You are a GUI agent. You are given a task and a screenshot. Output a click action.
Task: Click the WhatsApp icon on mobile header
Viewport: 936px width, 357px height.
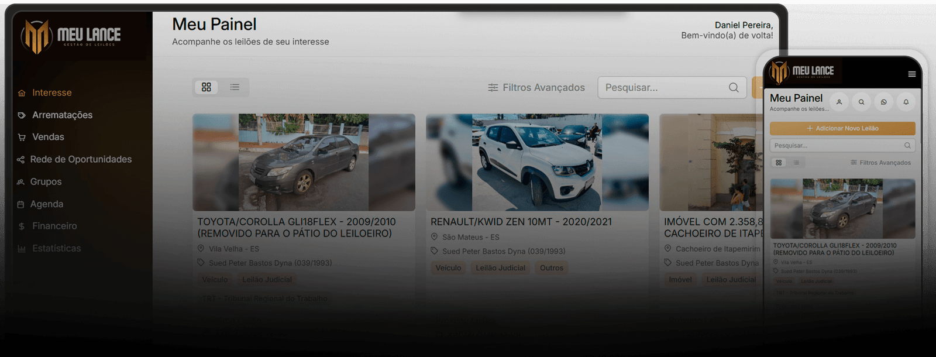(883, 102)
